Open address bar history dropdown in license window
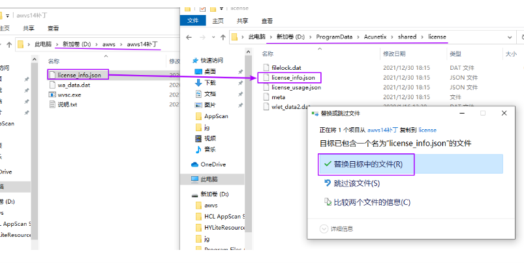Image resolution: width=524 pixels, height=263 pixels. [x=510, y=37]
